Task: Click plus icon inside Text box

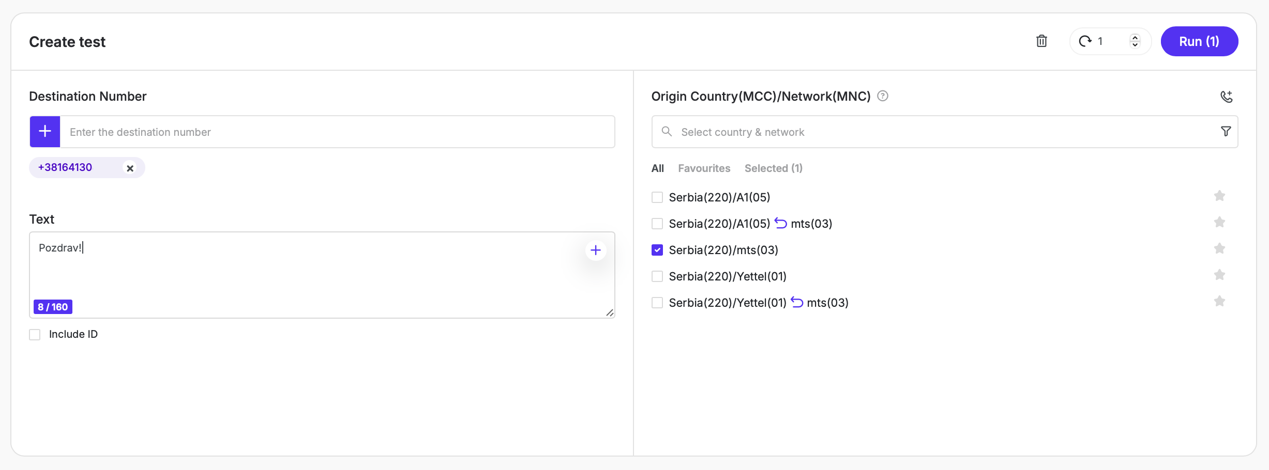Action: (x=595, y=250)
